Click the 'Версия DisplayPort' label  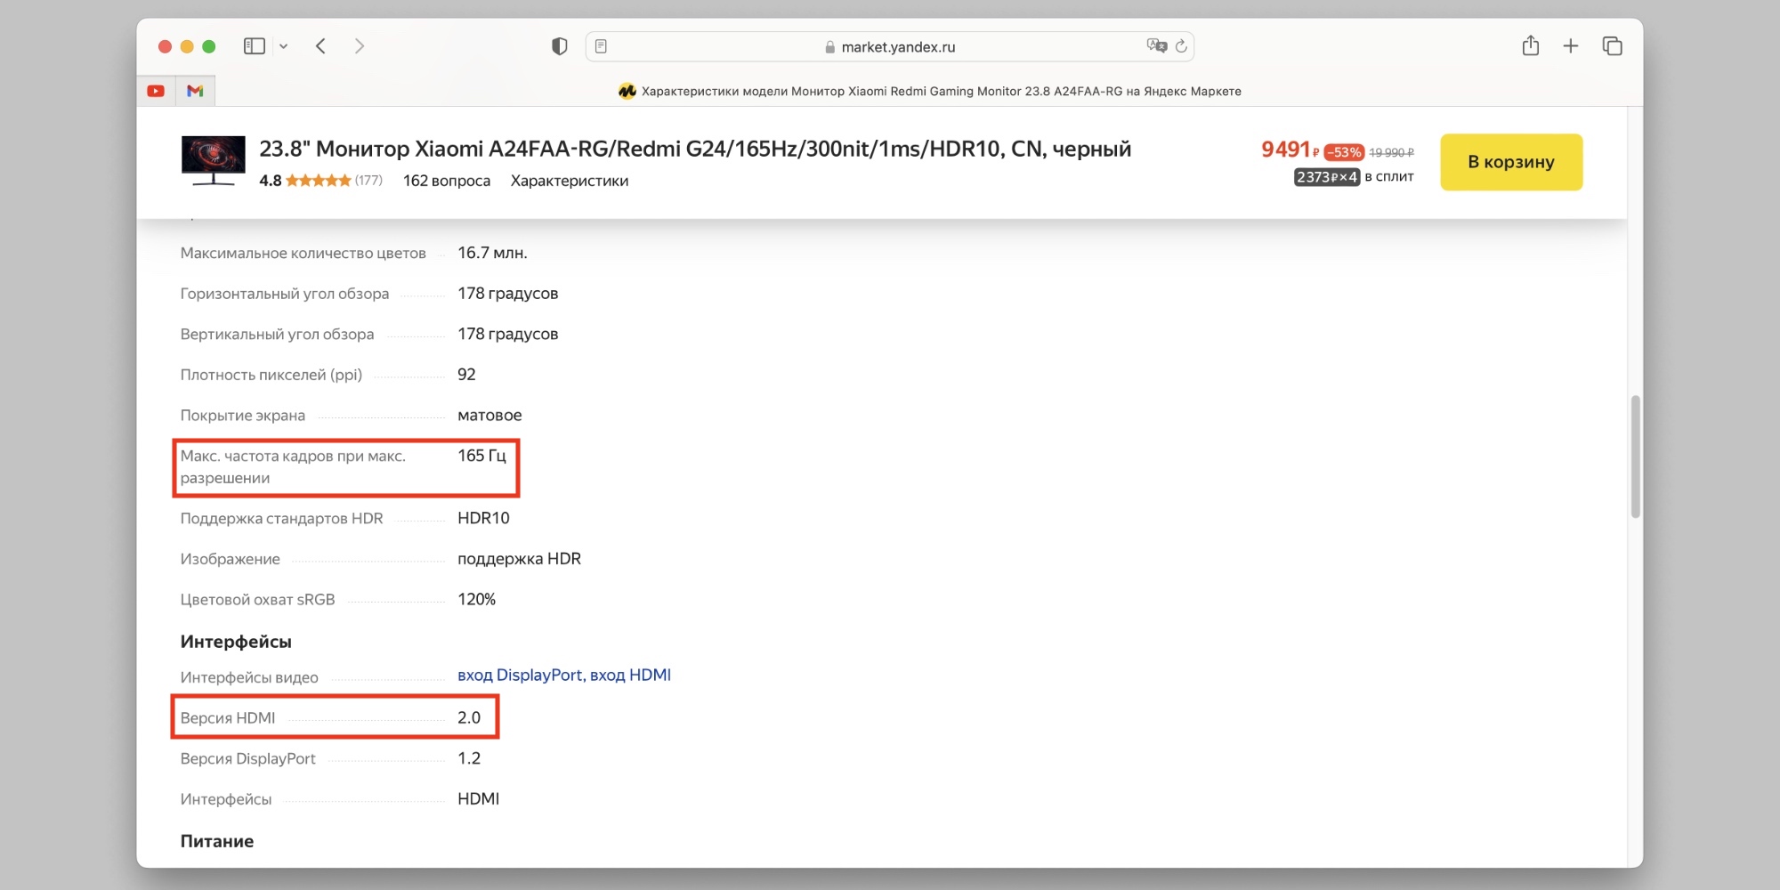248,759
